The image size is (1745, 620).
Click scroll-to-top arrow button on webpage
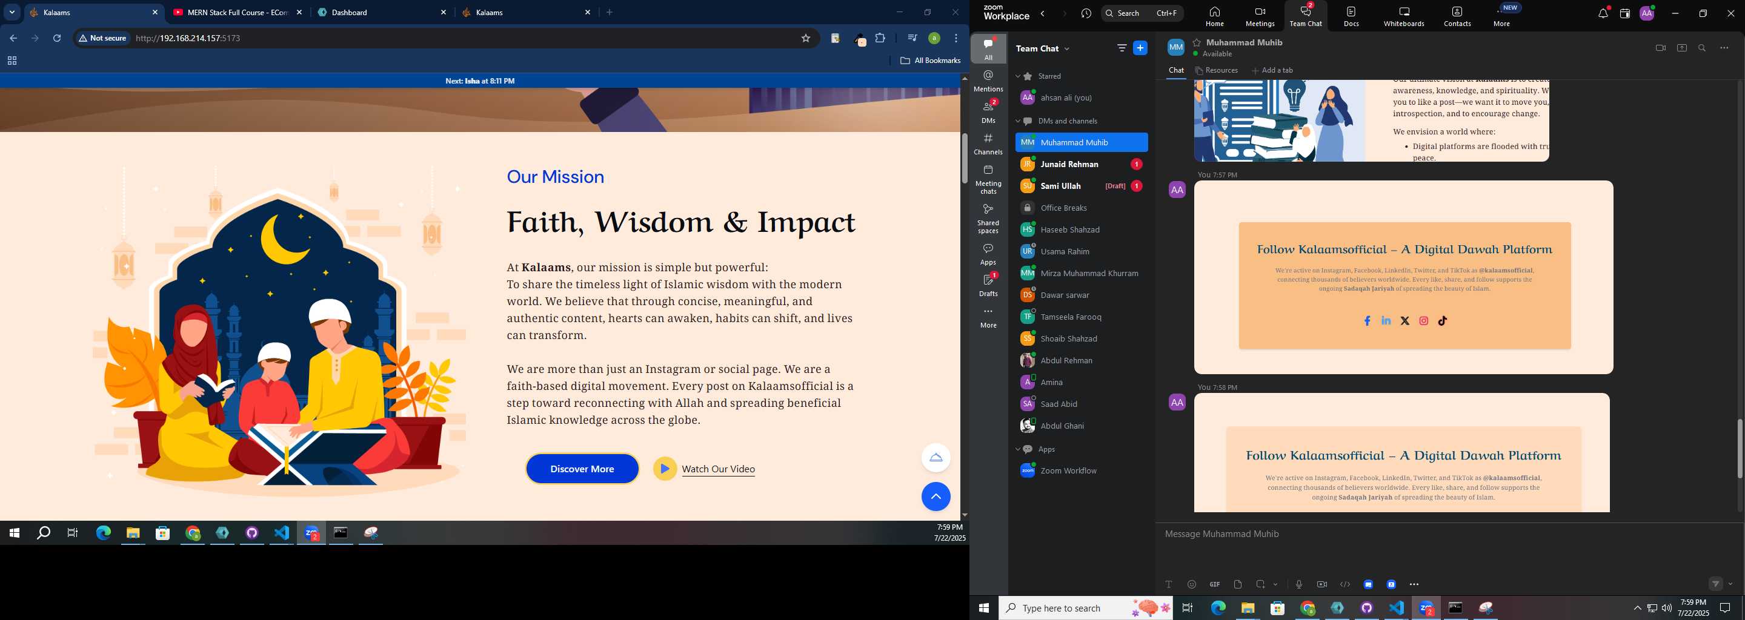[936, 497]
